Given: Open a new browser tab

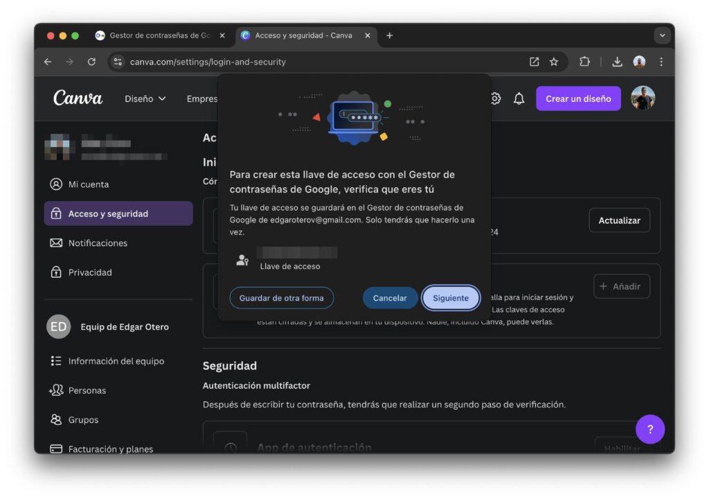Looking at the screenshot, I should click(x=389, y=35).
